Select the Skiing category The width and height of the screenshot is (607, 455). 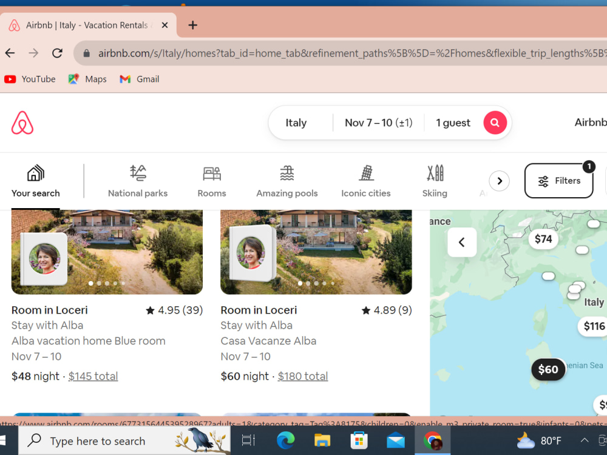(x=435, y=181)
